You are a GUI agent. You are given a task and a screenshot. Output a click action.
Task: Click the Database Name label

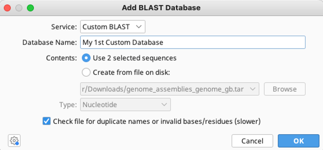click(x=50, y=42)
